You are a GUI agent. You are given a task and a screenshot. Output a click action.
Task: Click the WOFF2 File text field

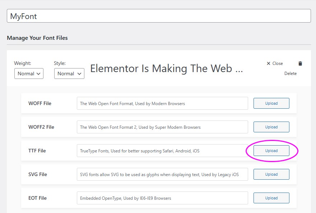[x=162, y=127]
